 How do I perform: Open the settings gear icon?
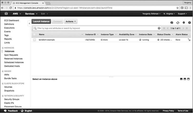pos(184,23)
